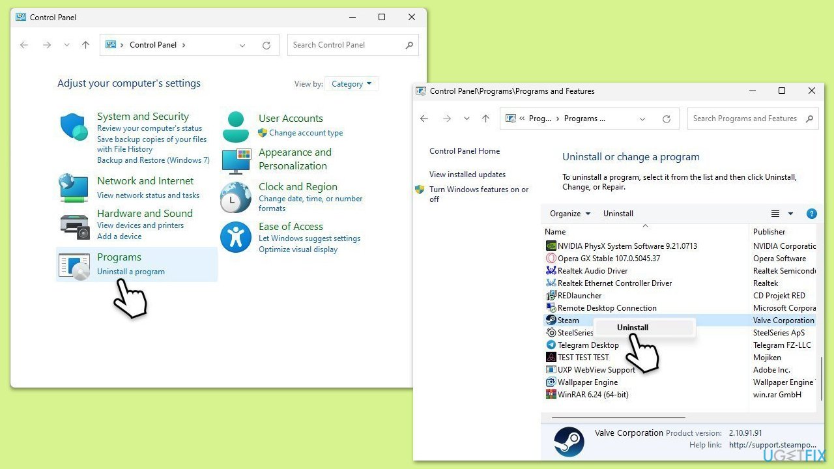Open recent locations dropdown in Control Panel window

coord(66,45)
